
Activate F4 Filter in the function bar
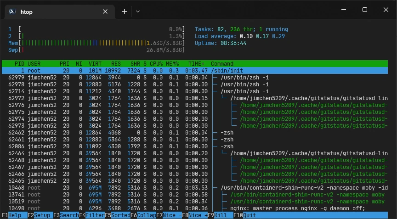(x=94, y=215)
